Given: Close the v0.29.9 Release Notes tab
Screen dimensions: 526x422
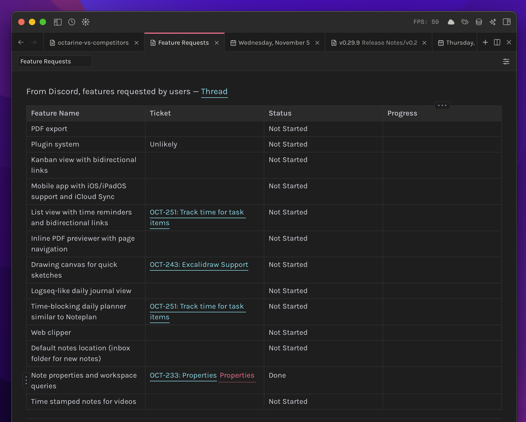Looking at the screenshot, I should tap(424, 43).
